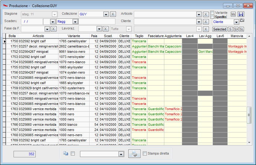Open the dropdown next to Scaden date
This screenshot has height=165, width=256.
53,21
